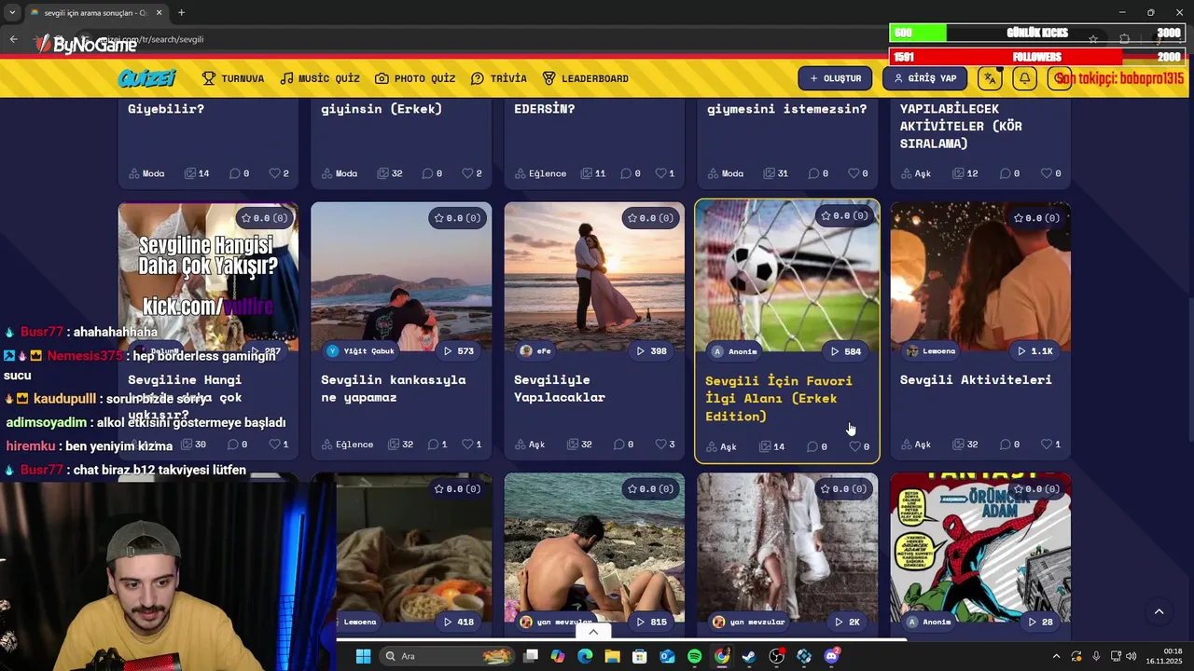Click '32' question count on 'Sevgili Aktiviteleri' card

[965, 445]
